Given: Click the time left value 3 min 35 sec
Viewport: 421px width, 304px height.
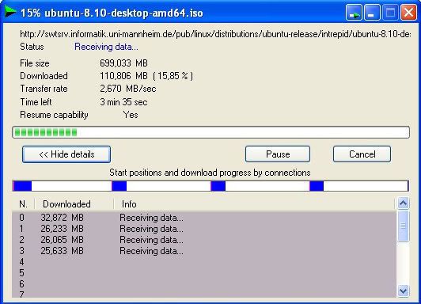Looking at the screenshot, I should (123, 102).
